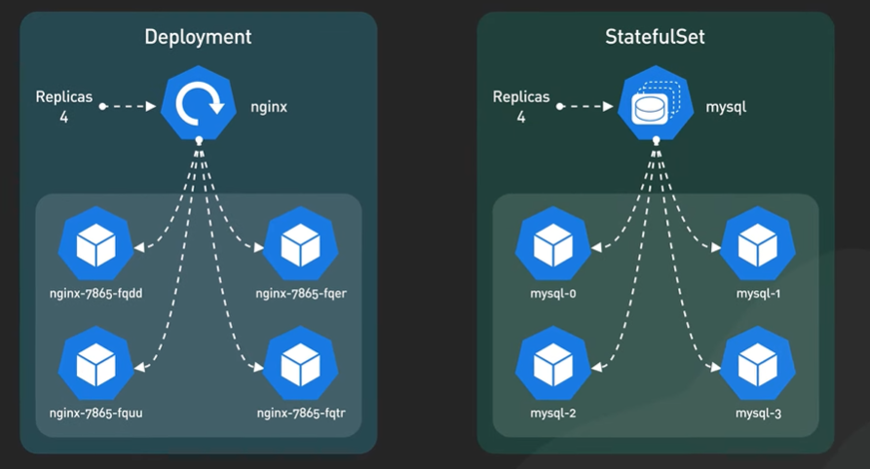The image size is (870, 469).
Task: Click the mysql-1 pod name
Action: point(758,294)
